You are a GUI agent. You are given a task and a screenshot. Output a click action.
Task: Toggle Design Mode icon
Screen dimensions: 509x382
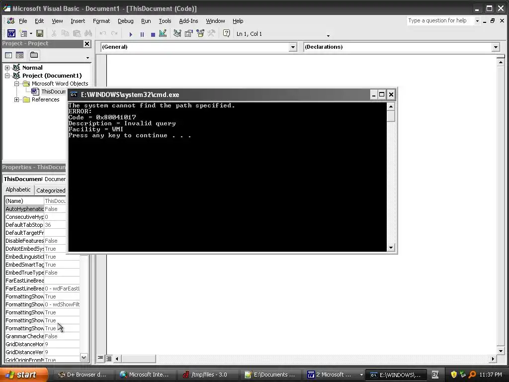163,33
